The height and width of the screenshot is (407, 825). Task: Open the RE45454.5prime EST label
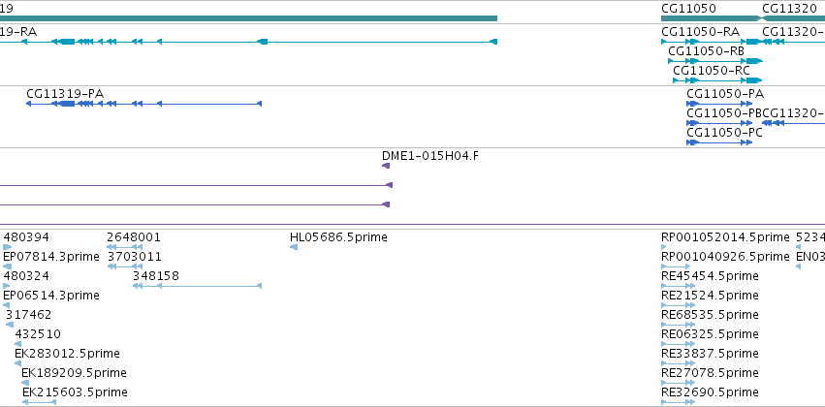click(710, 276)
